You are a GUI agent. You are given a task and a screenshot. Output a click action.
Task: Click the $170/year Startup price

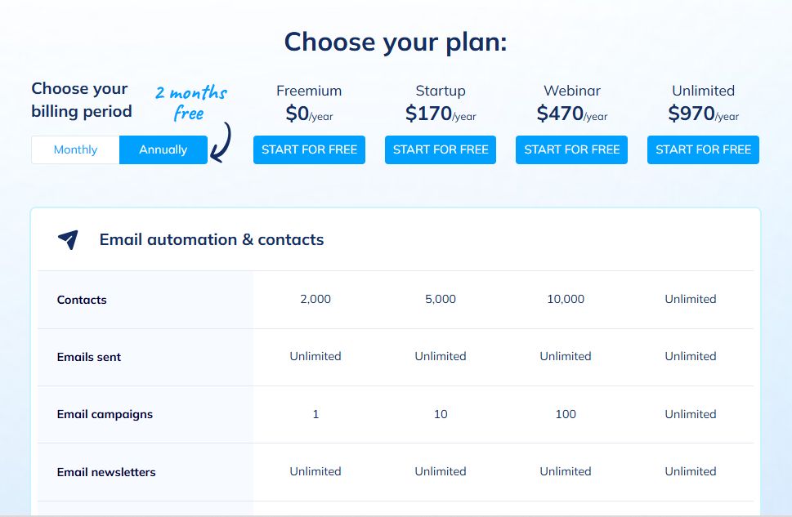tap(441, 114)
